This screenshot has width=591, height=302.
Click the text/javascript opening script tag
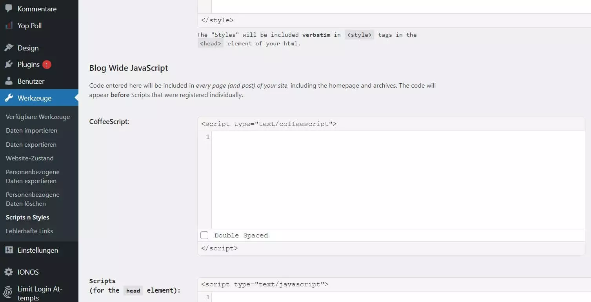265,284
